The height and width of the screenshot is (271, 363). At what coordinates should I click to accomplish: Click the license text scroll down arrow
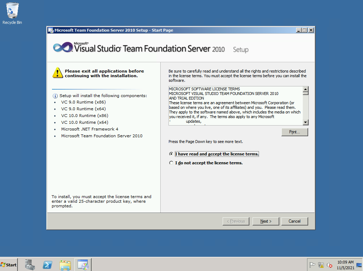(x=306, y=122)
